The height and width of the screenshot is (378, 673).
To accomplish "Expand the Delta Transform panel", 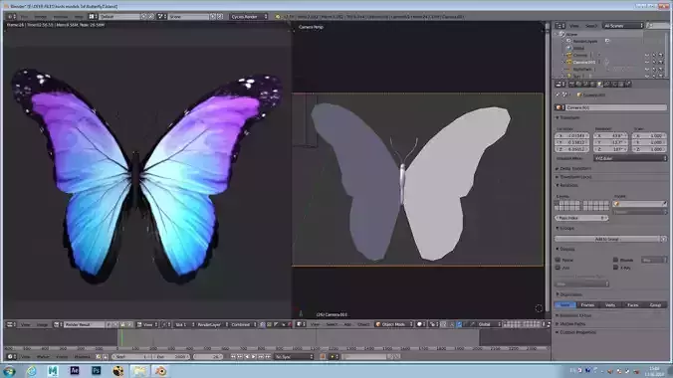I will click(573, 169).
